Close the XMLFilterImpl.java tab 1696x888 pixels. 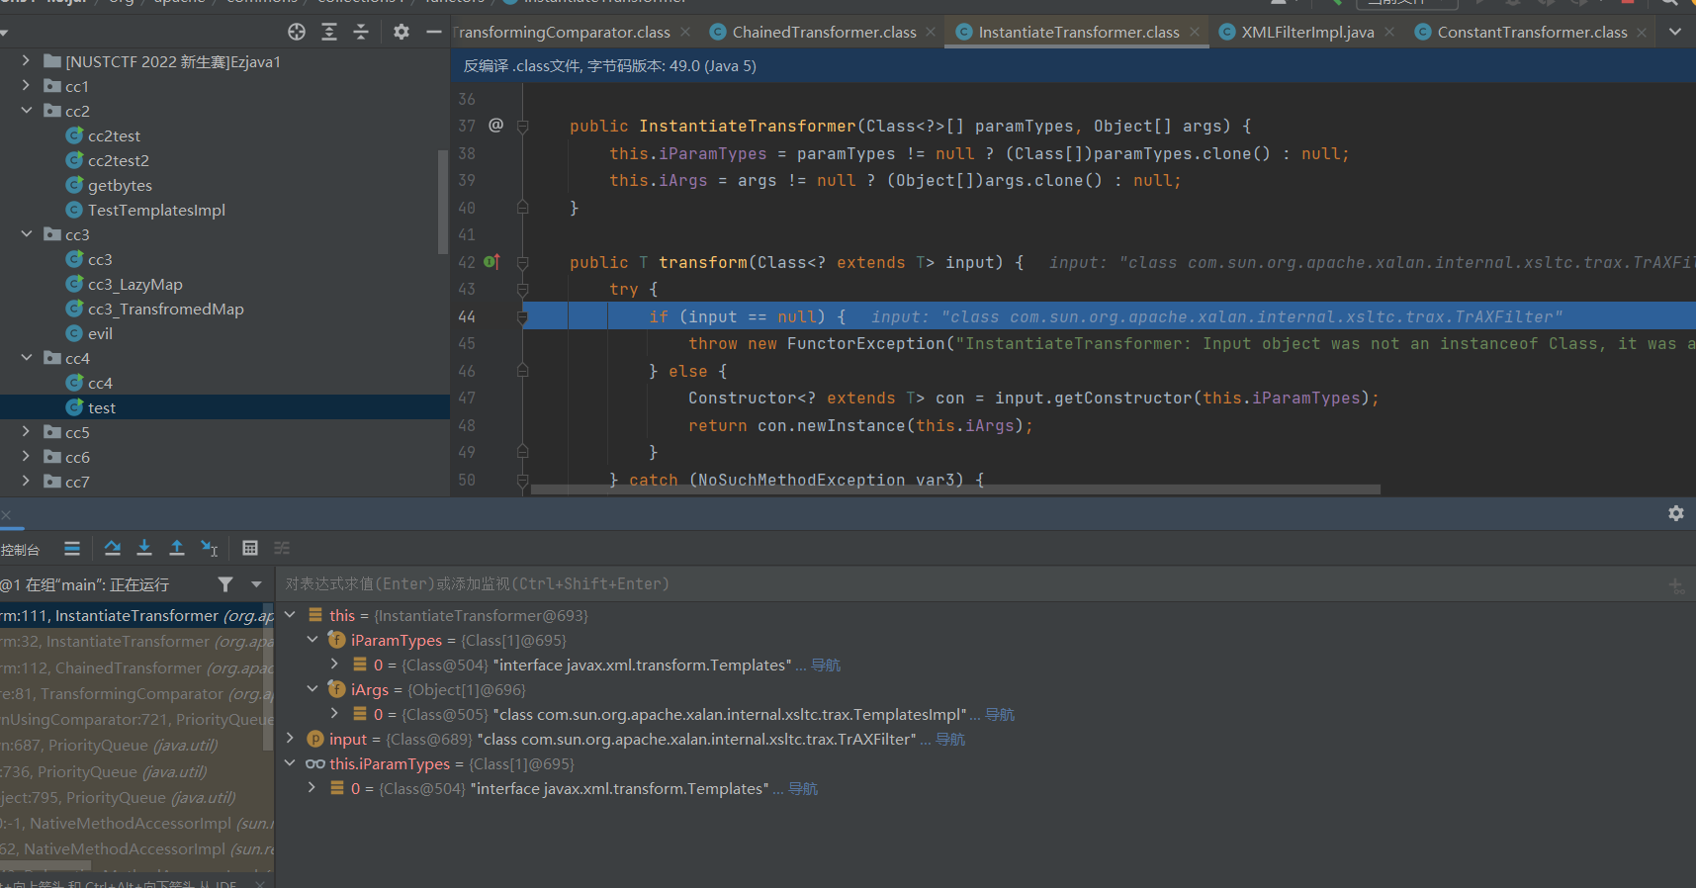1389,33
